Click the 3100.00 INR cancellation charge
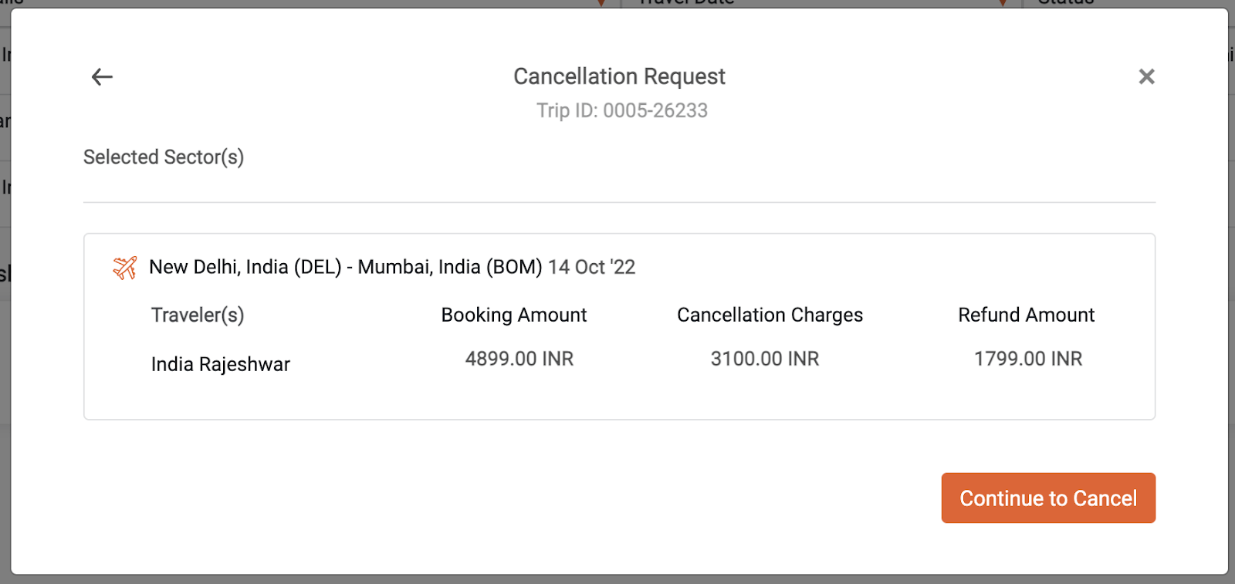This screenshot has width=1235, height=584. coord(765,359)
